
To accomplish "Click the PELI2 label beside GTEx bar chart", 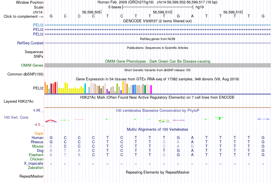I will click(x=38, y=88).
